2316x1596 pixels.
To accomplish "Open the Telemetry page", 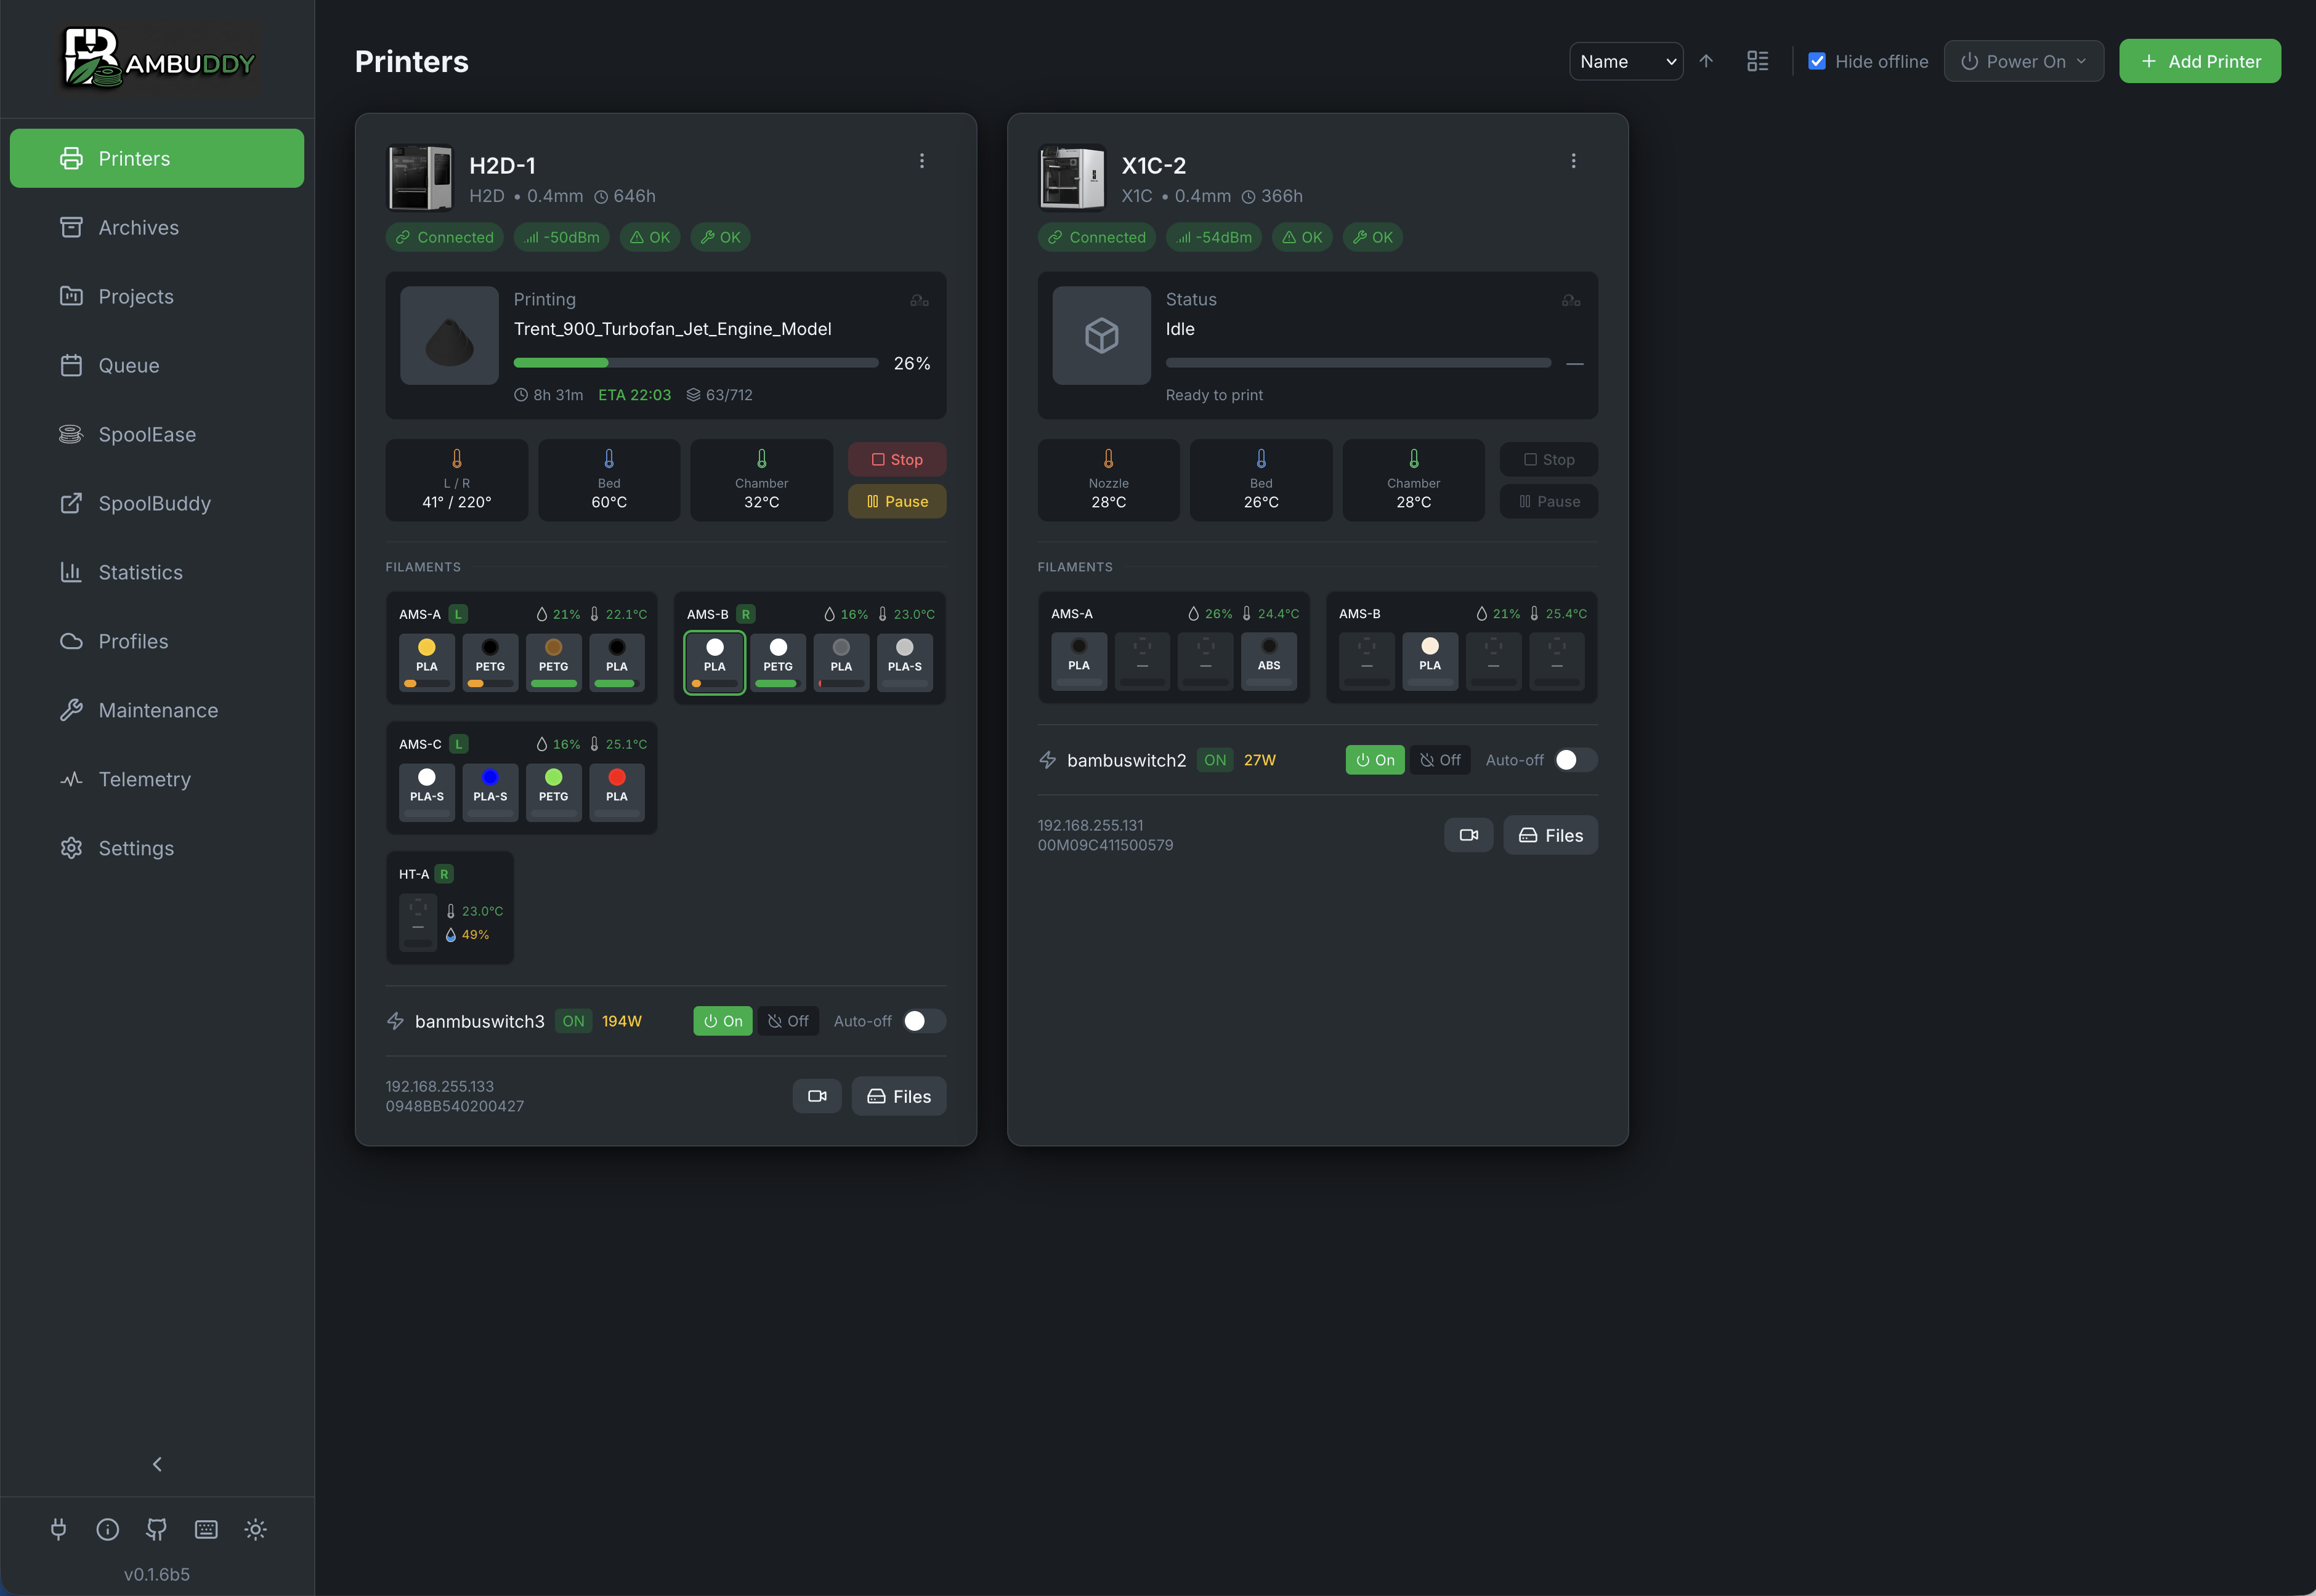I will (145, 779).
